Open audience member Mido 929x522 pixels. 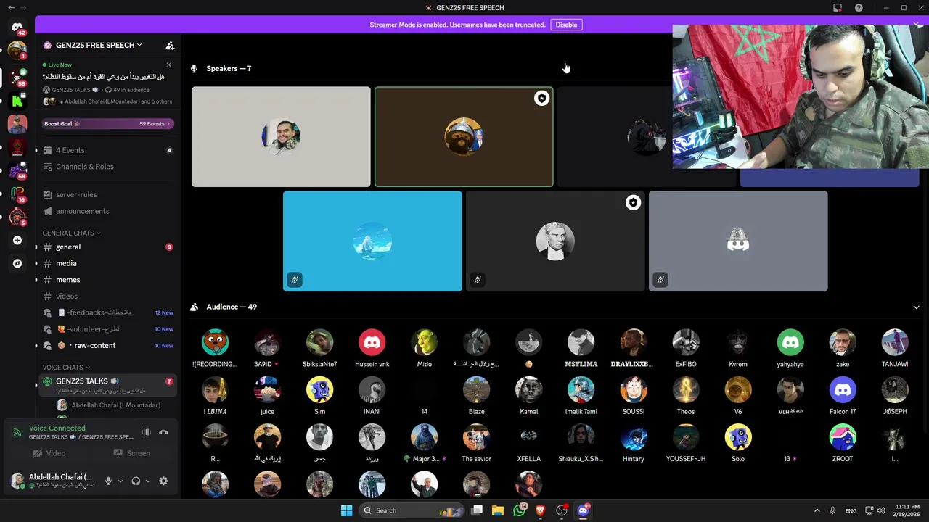click(x=425, y=348)
